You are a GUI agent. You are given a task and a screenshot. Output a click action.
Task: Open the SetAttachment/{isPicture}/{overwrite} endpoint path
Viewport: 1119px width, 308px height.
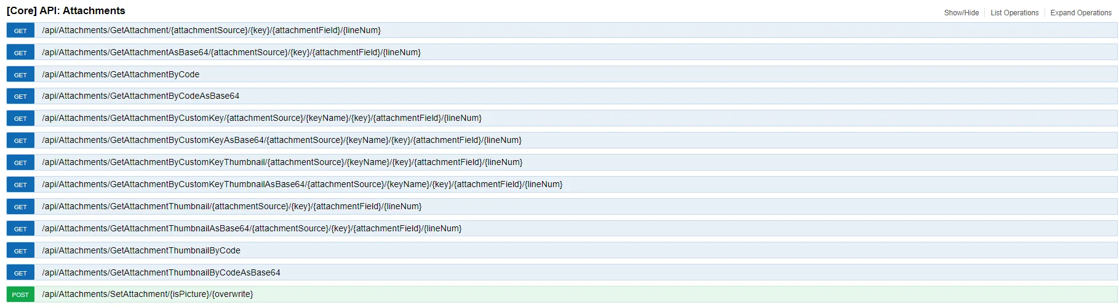pos(147,295)
